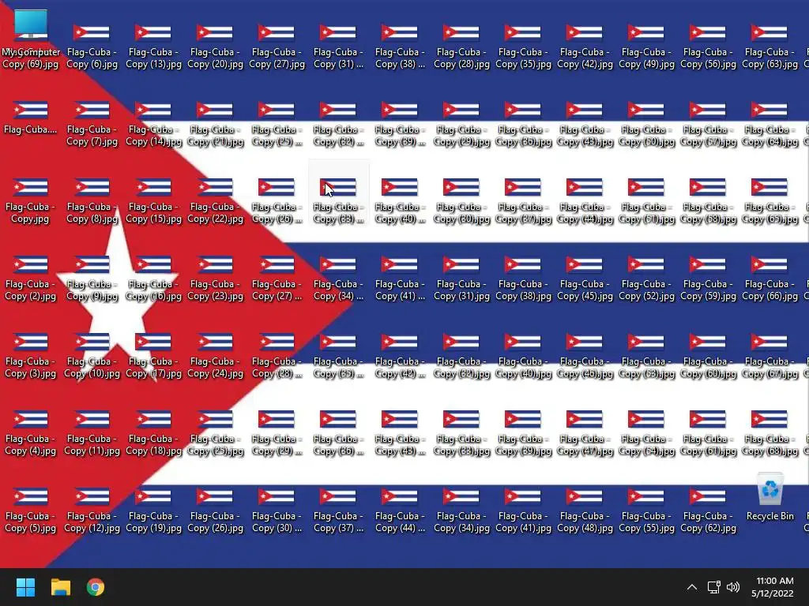Open the taskbar clock showing 11:00 AM
809x606 pixels.
(x=773, y=587)
